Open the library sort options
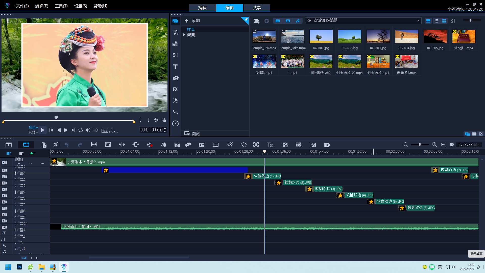The image size is (485, 273). (x=453, y=21)
